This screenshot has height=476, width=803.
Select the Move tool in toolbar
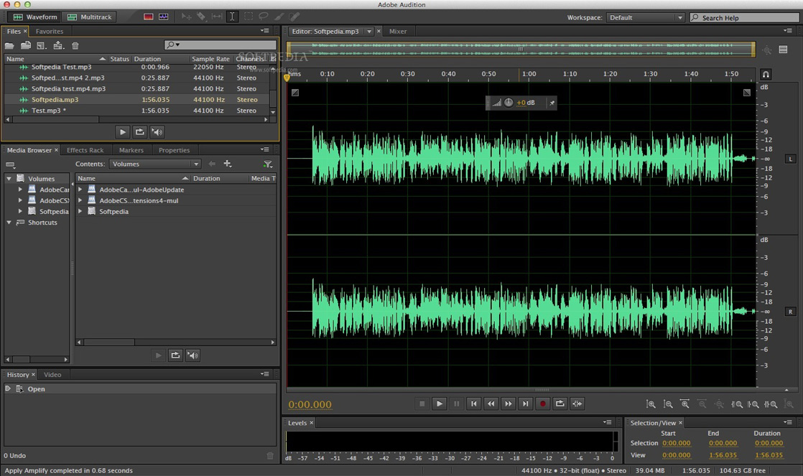187,17
